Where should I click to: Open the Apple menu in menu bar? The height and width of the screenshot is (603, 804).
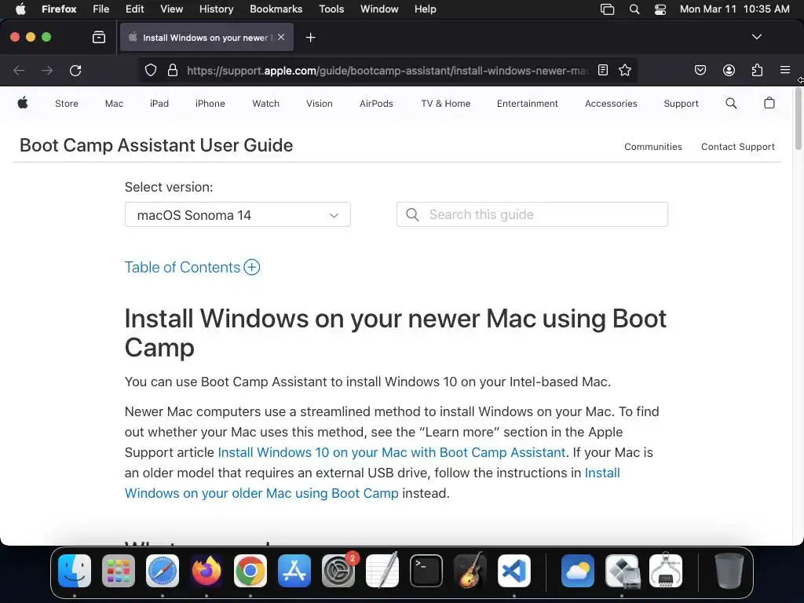(x=20, y=9)
